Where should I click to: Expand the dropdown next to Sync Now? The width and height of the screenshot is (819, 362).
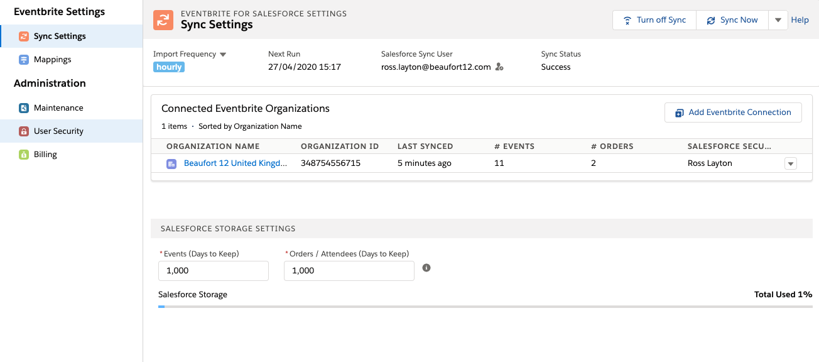click(x=778, y=20)
